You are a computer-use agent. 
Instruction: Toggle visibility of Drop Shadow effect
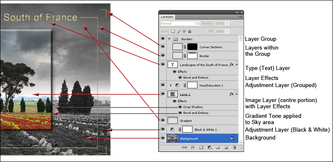[x=180, y=107]
